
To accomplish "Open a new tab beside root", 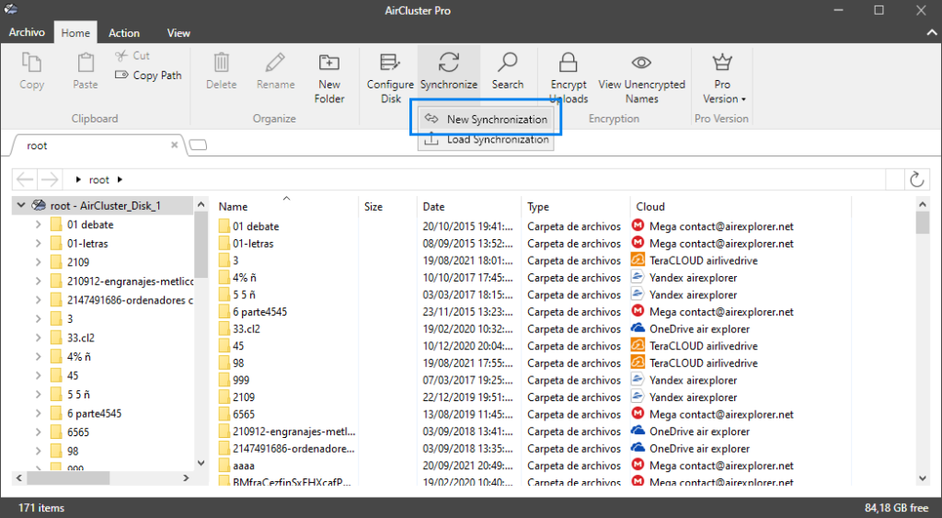I will [x=198, y=144].
